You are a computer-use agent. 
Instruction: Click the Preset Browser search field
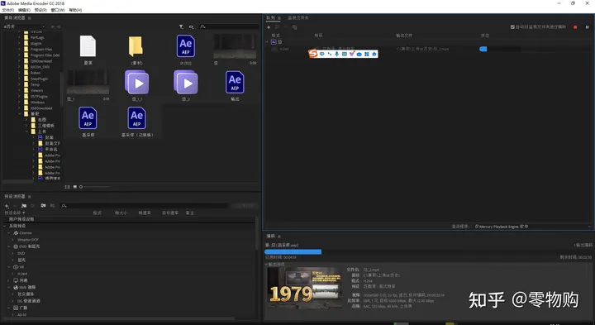click(x=145, y=206)
